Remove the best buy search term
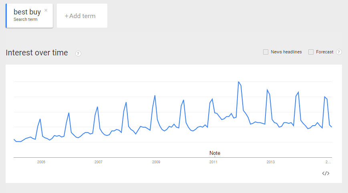The width and height of the screenshot is (348, 193). pos(46,10)
